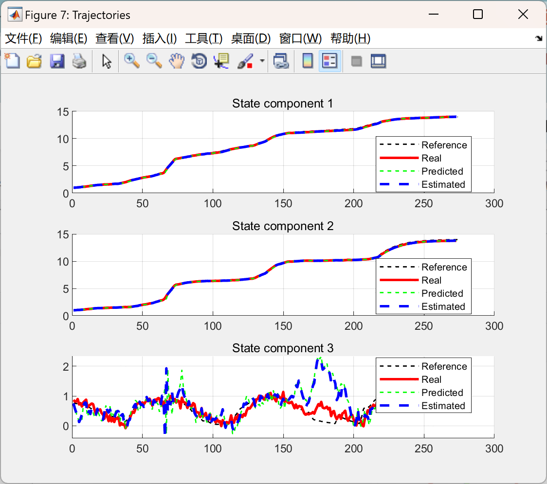
Task: Open the 桌面(D) menu
Action: (x=251, y=38)
